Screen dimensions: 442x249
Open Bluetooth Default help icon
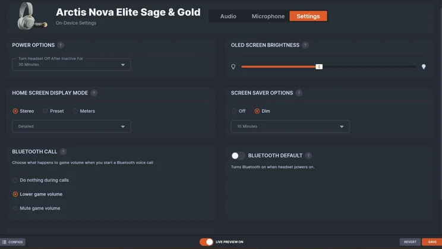pos(308,156)
